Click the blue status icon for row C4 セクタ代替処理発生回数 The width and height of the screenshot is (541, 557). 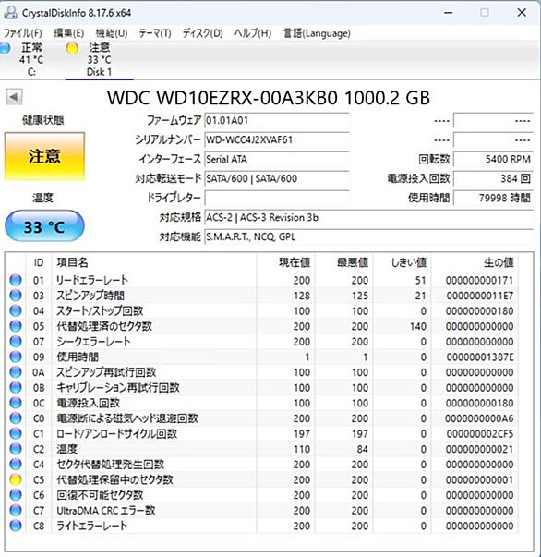pos(16,465)
